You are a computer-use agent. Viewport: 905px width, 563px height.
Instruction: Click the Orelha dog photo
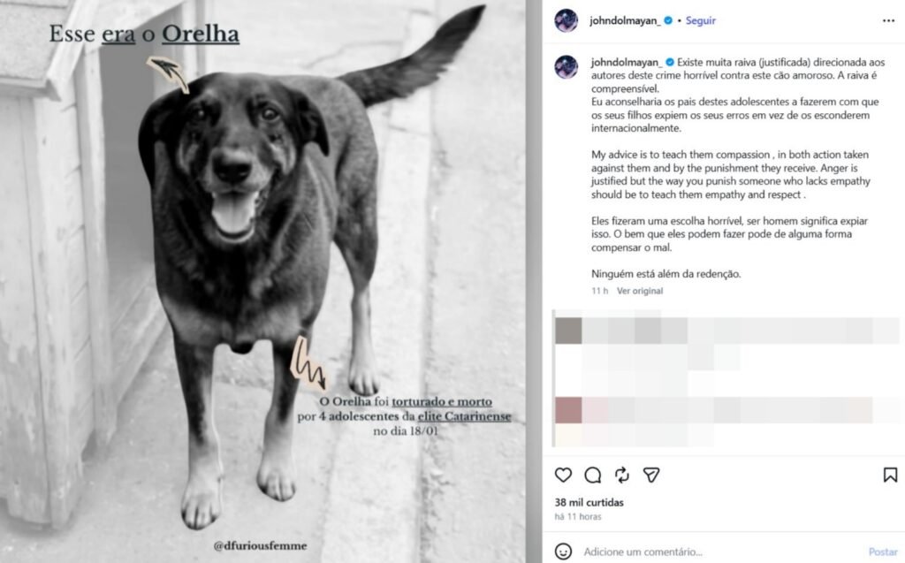(x=262, y=281)
